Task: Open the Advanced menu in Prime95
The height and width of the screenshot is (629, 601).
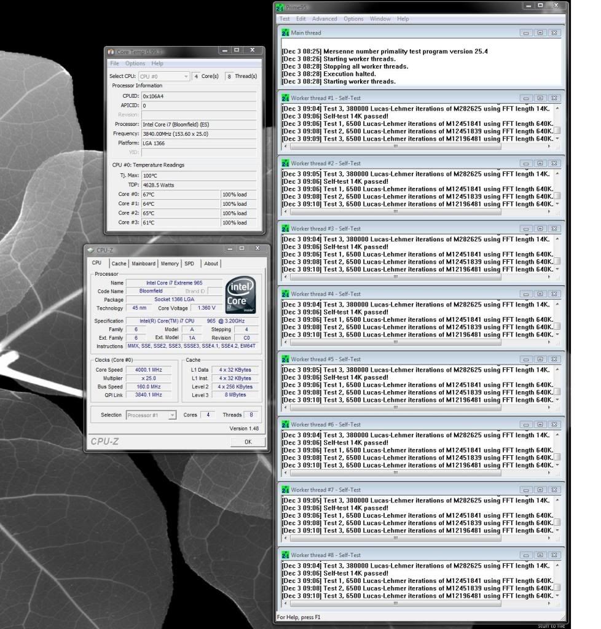Action: click(324, 19)
